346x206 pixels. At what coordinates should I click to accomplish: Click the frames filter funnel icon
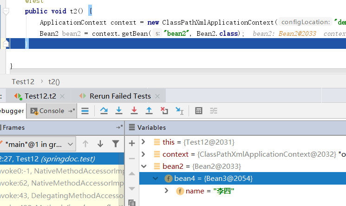pyautogui.click(x=115, y=144)
